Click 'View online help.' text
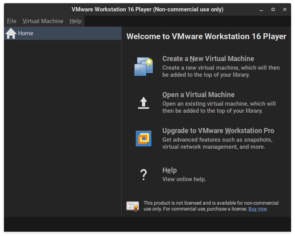295x236 pixels. [184, 179]
